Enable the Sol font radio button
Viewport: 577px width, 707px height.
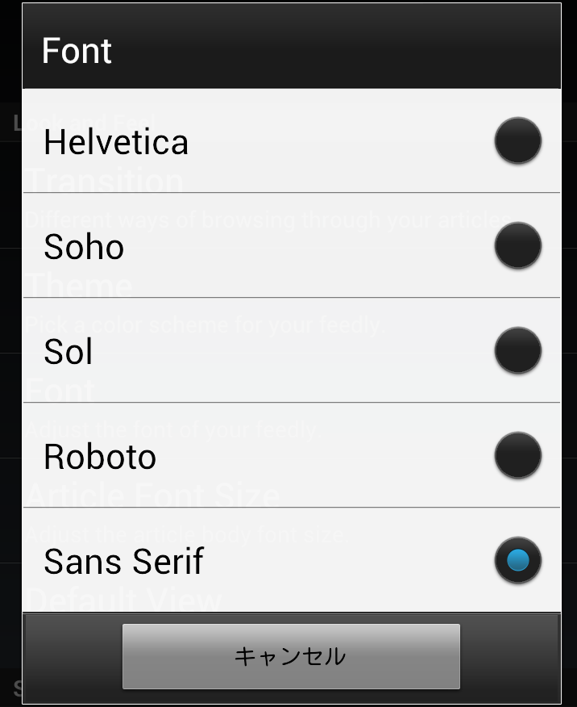tap(517, 351)
